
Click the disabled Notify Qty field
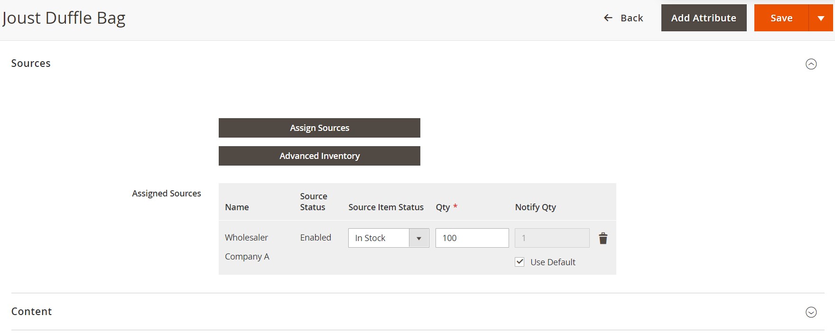(552, 238)
